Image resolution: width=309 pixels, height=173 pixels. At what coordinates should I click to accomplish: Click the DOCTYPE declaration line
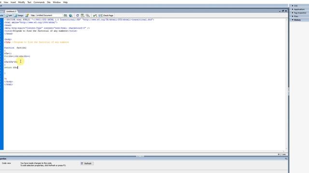point(79,20)
